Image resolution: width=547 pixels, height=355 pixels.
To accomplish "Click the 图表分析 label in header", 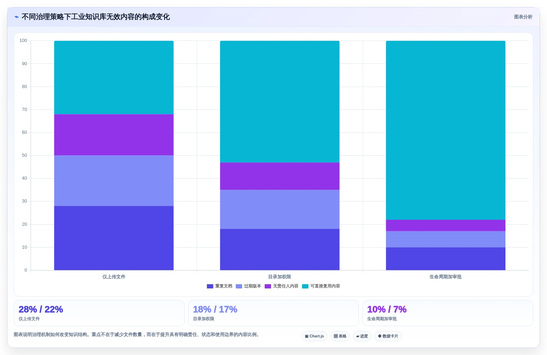I will (523, 17).
